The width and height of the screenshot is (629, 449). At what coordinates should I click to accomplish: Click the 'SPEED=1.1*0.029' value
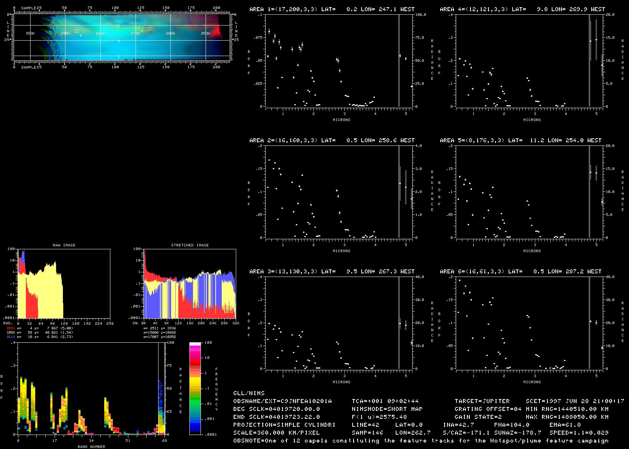coord(579,432)
